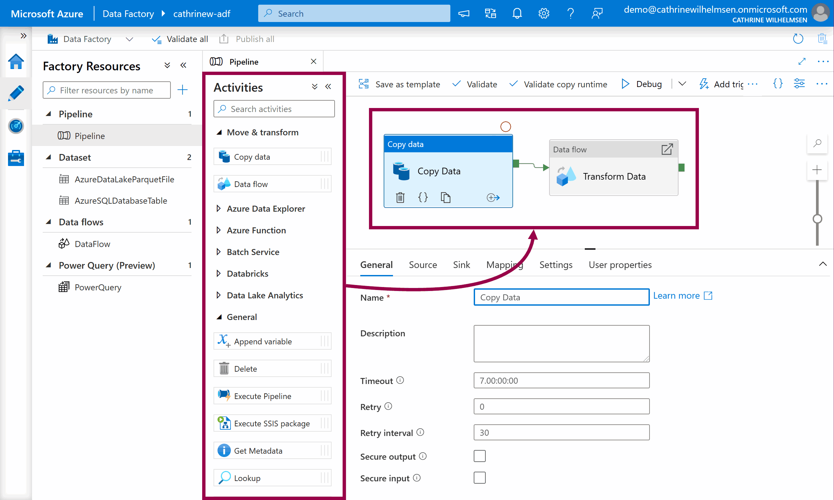Click add output arrow icon on Copy Data activity
The height and width of the screenshot is (500, 834).
pyautogui.click(x=493, y=197)
